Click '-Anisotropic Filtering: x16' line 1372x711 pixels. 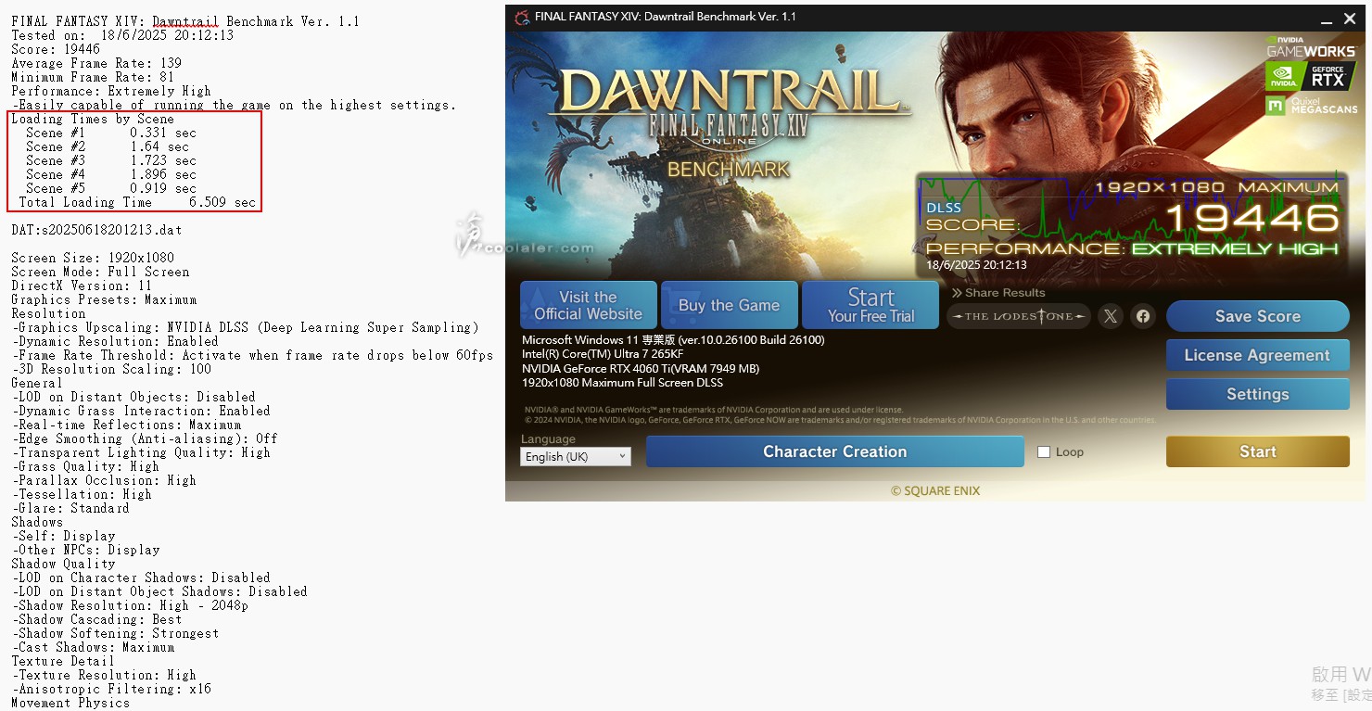click(111, 689)
